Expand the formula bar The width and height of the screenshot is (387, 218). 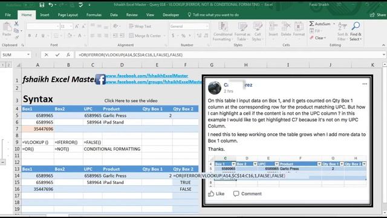(x=384, y=55)
